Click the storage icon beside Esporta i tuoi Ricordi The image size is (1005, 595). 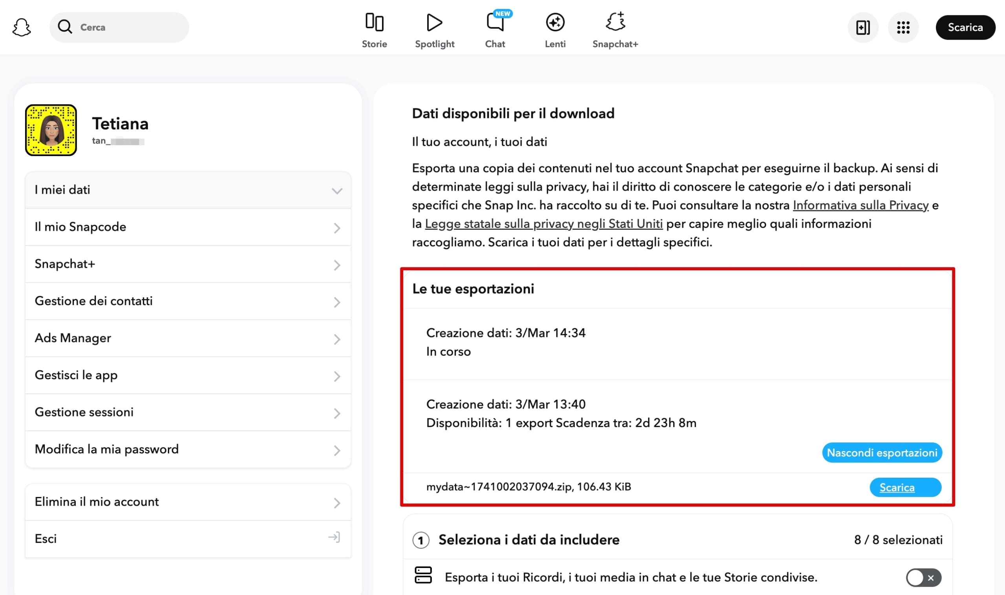click(423, 575)
